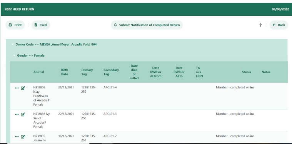The image size is (292, 144).
Task: Collapse the Gender Female group
Action: [14, 56]
